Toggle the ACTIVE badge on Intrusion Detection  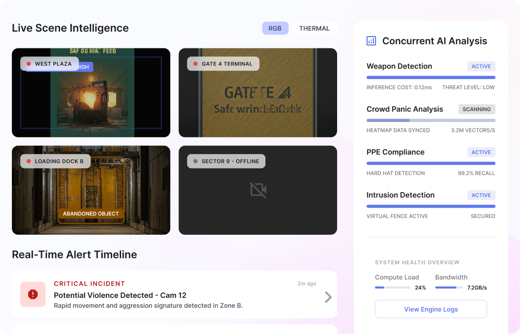tap(481, 195)
